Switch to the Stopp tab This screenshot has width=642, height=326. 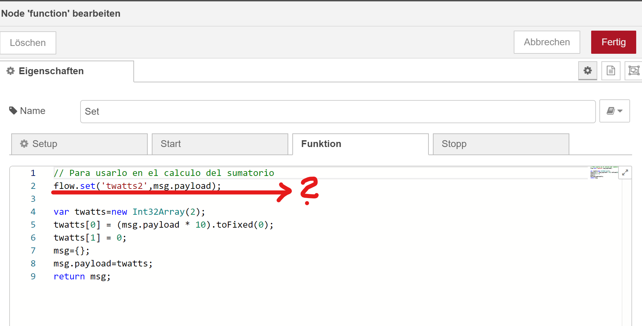point(501,144)
